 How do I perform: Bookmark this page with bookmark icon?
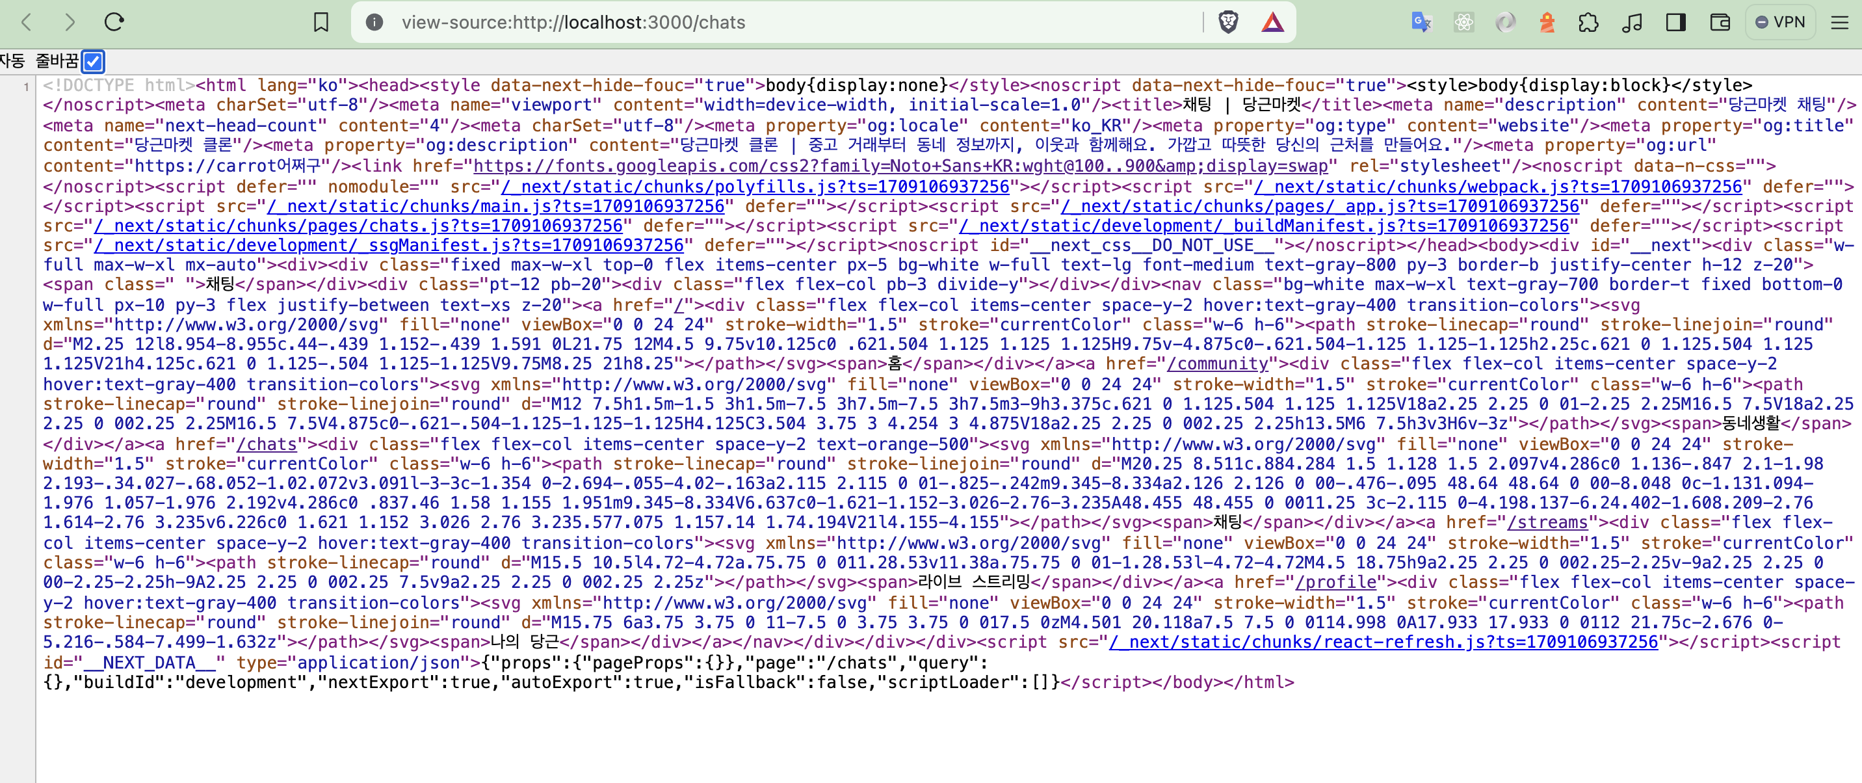coord(321,22)
